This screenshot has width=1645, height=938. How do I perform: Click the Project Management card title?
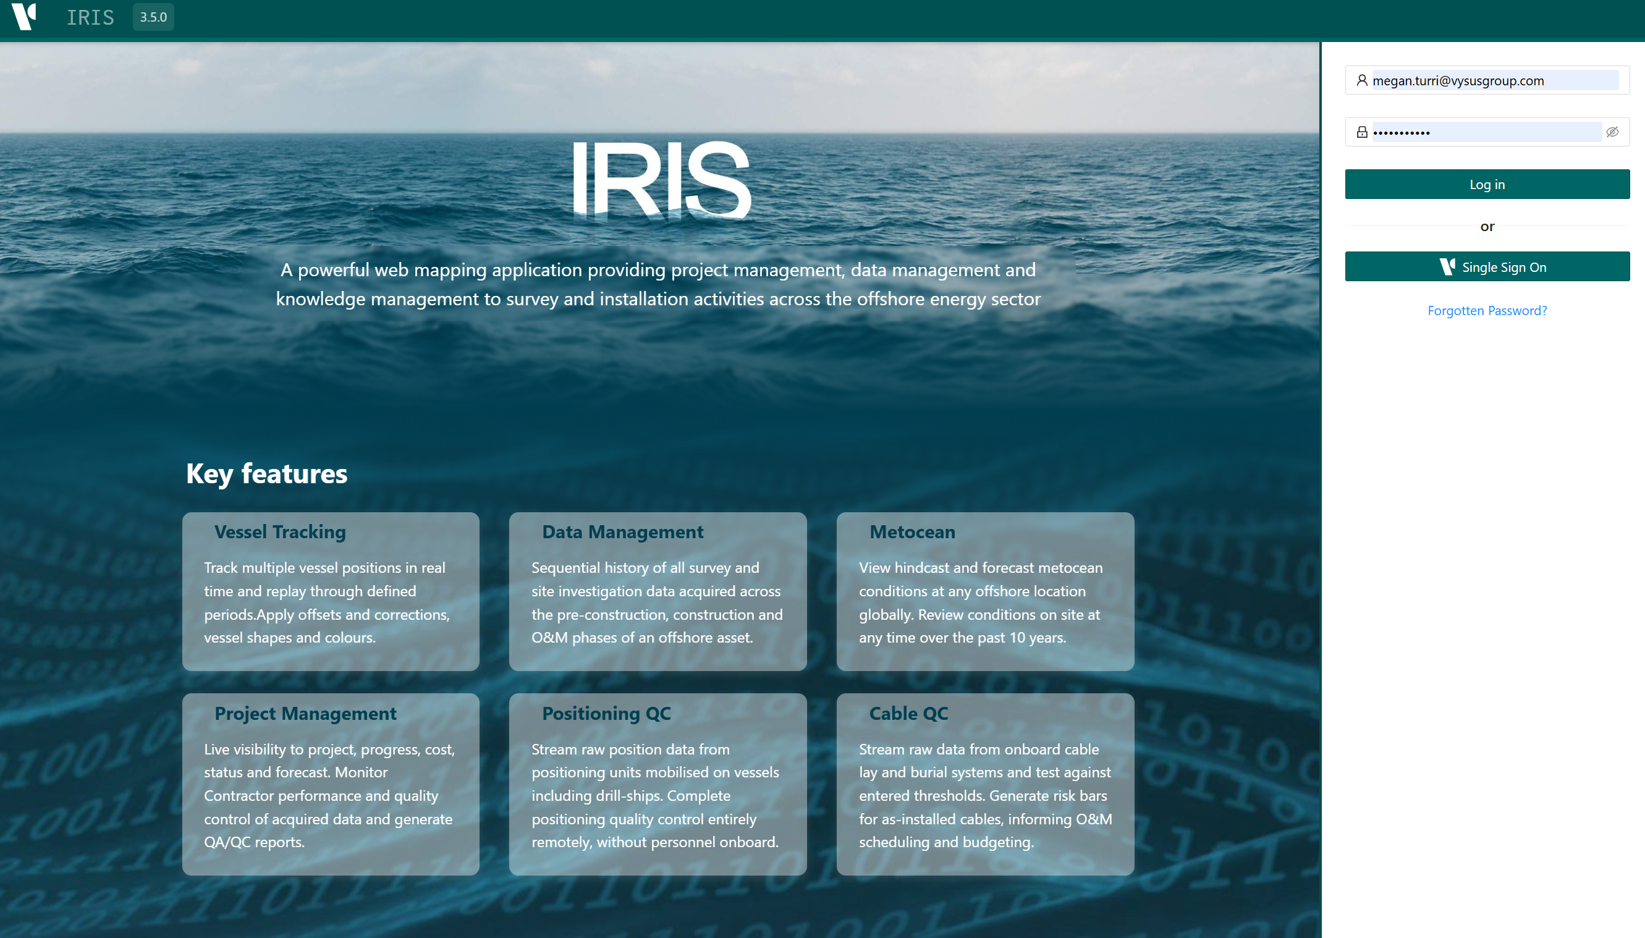pyautogui.click(x=305, y=714)
